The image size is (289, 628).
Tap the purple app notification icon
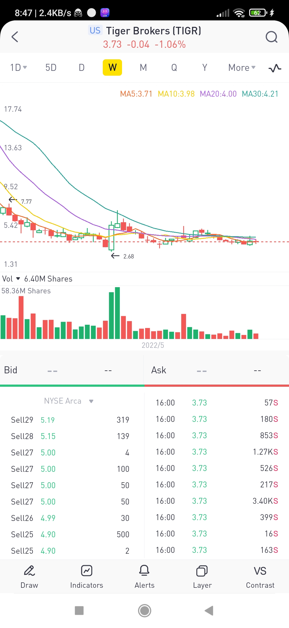(105, 13)
